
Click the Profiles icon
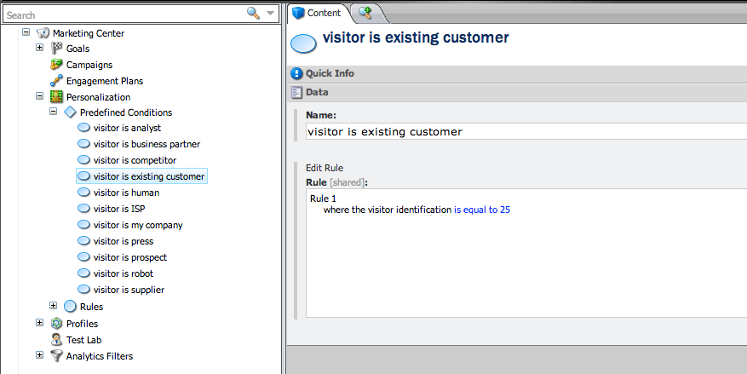pos(57,324)
